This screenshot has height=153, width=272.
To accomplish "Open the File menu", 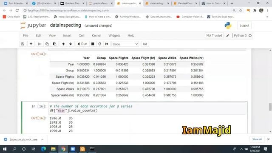I will tap(25, 36).
